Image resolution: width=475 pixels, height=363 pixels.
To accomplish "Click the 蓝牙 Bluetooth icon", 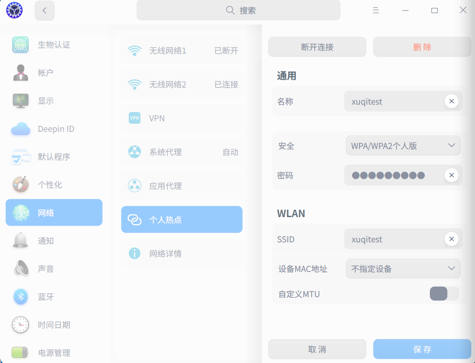I will point(21,297).
